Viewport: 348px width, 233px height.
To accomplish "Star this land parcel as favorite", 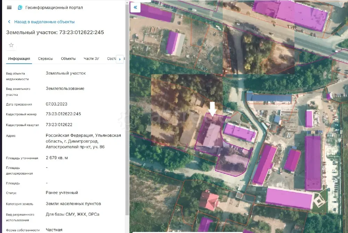I will click(x=11, y=45).
